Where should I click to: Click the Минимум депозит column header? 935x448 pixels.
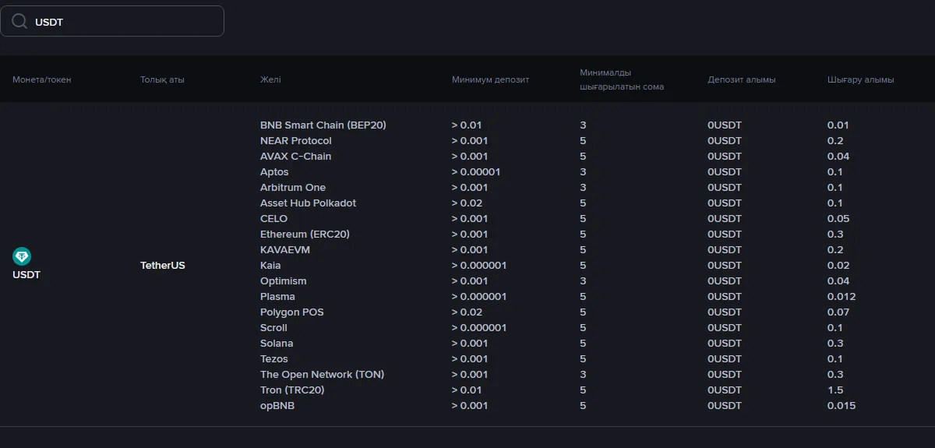click(x=490, y=79)
